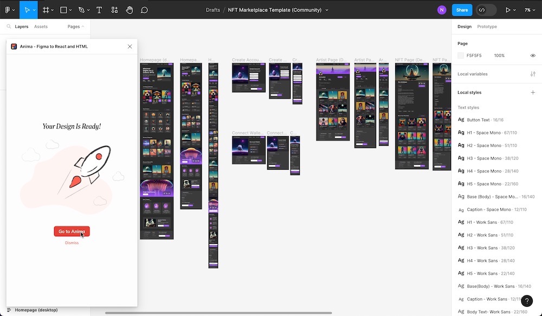Switch to the Assets tab
Image resolution: width=542 pixels, height=316 pixels.
[41, 27]
